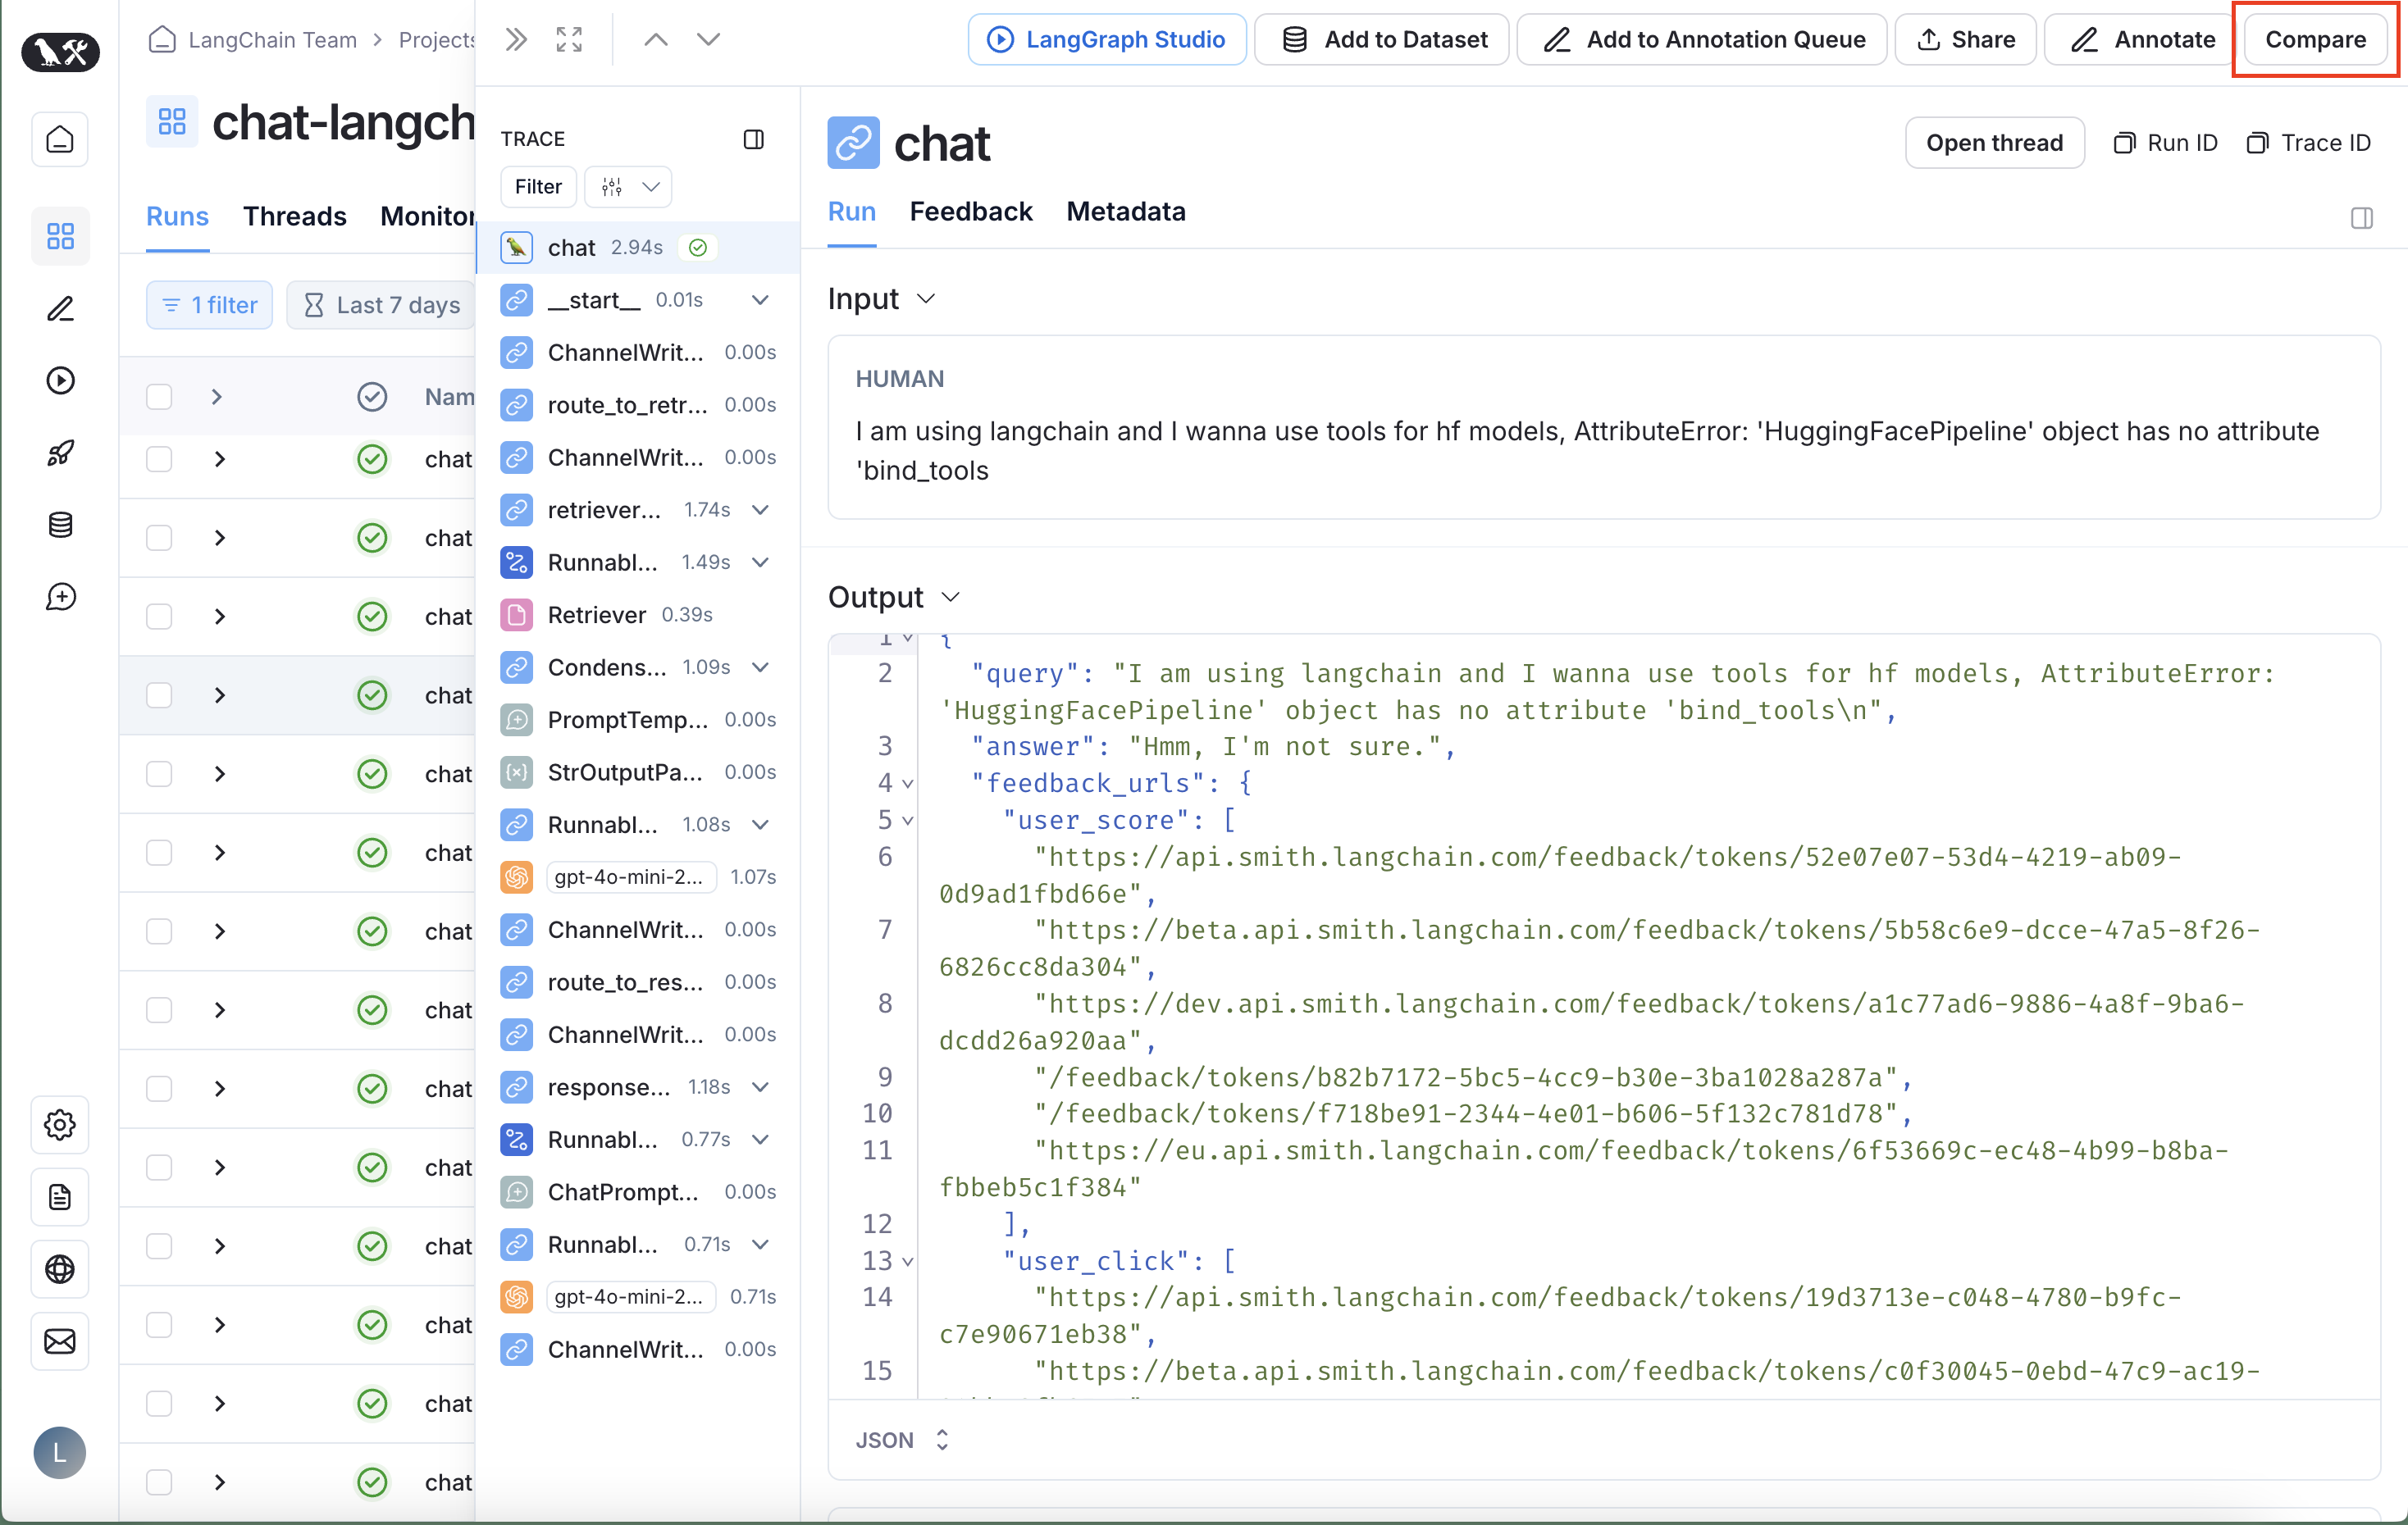The width and height of the screenshot is (2408, 1525).
Task: Tick the checkbox of the first chat run
Action: pyautogui.click(x=159, y=458)
